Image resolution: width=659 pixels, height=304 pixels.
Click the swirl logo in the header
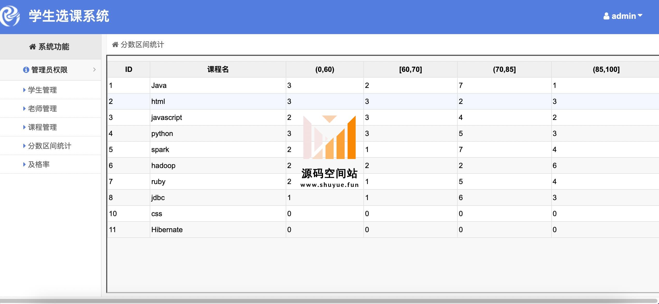point(10,16)
